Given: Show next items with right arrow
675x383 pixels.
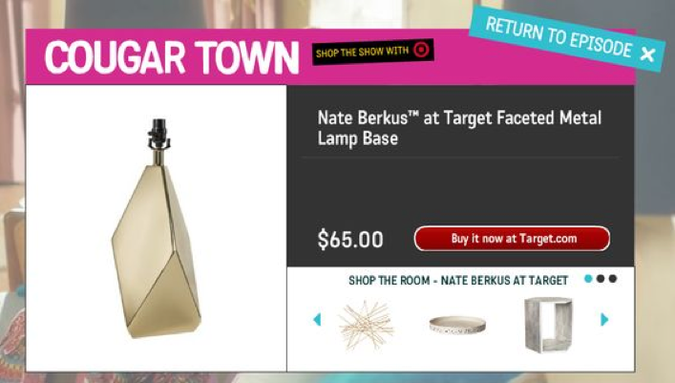Looking at the screenshot, I should (604, 319).
